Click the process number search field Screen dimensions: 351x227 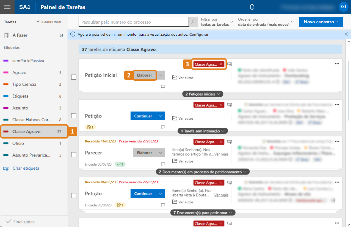[134, 22]
